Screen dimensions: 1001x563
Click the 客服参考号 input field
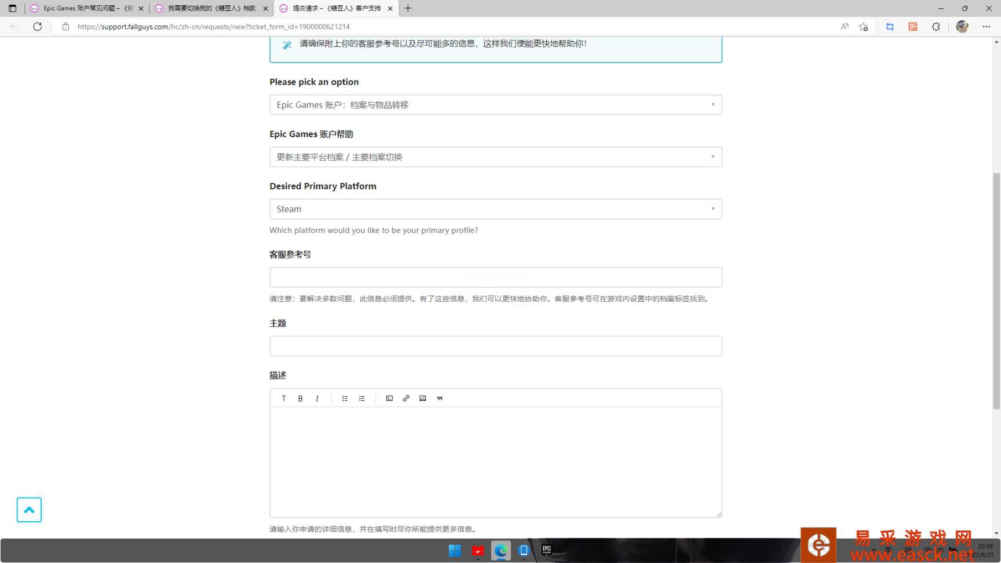(496, 277)
